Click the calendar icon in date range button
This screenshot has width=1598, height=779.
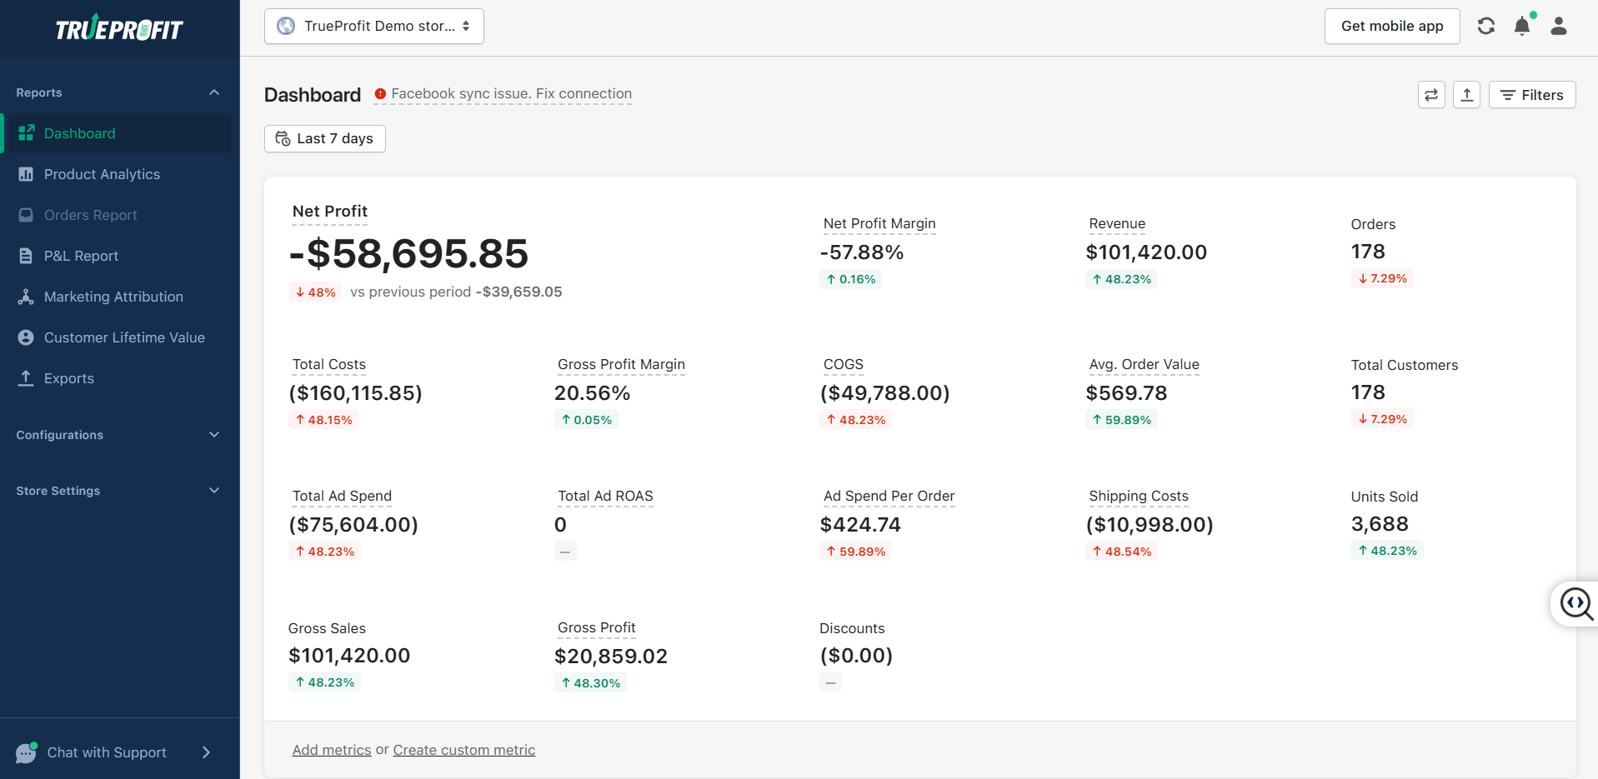tap(283, 138)
